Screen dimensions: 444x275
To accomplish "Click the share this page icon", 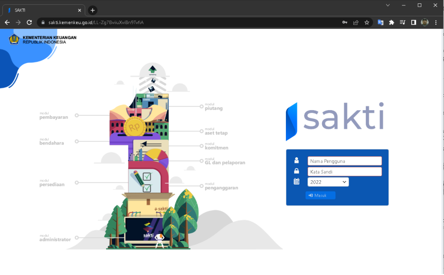I will (356, 23).
